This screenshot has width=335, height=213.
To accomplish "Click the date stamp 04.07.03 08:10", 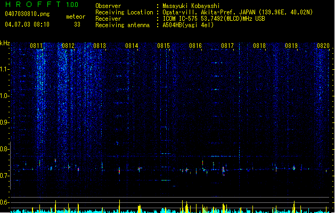I will pyautogui.click(x=27, y=24).
